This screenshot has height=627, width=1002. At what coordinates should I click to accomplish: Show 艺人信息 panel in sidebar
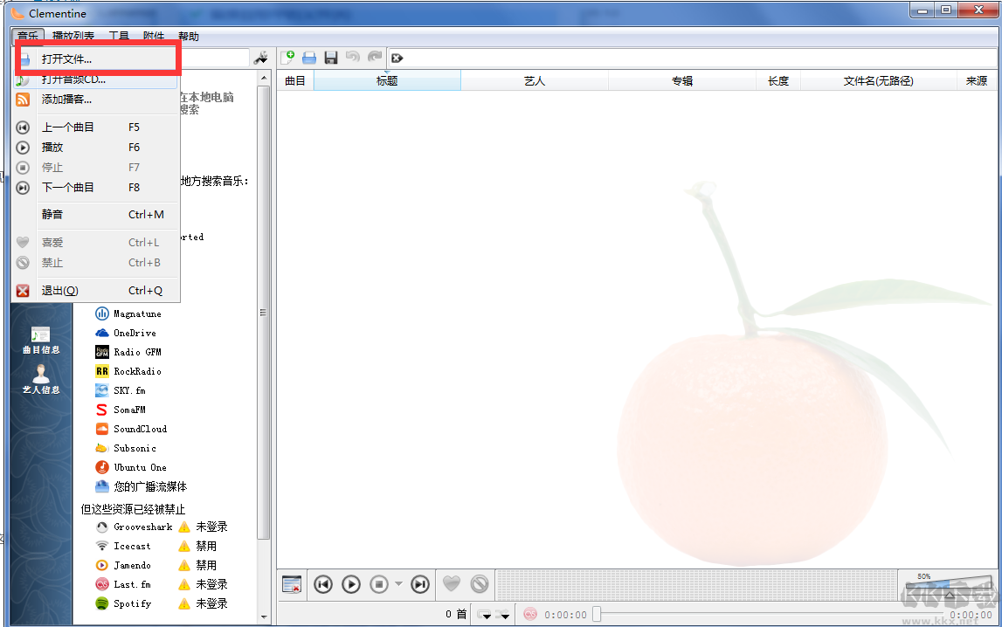pyautogui.click(x=39, y=382)
